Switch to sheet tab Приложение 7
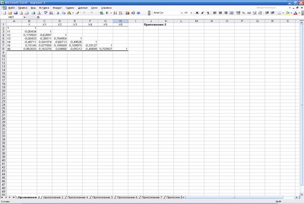Image resolution: width=304 pixels, height=204 pixels. click(152, 197)
